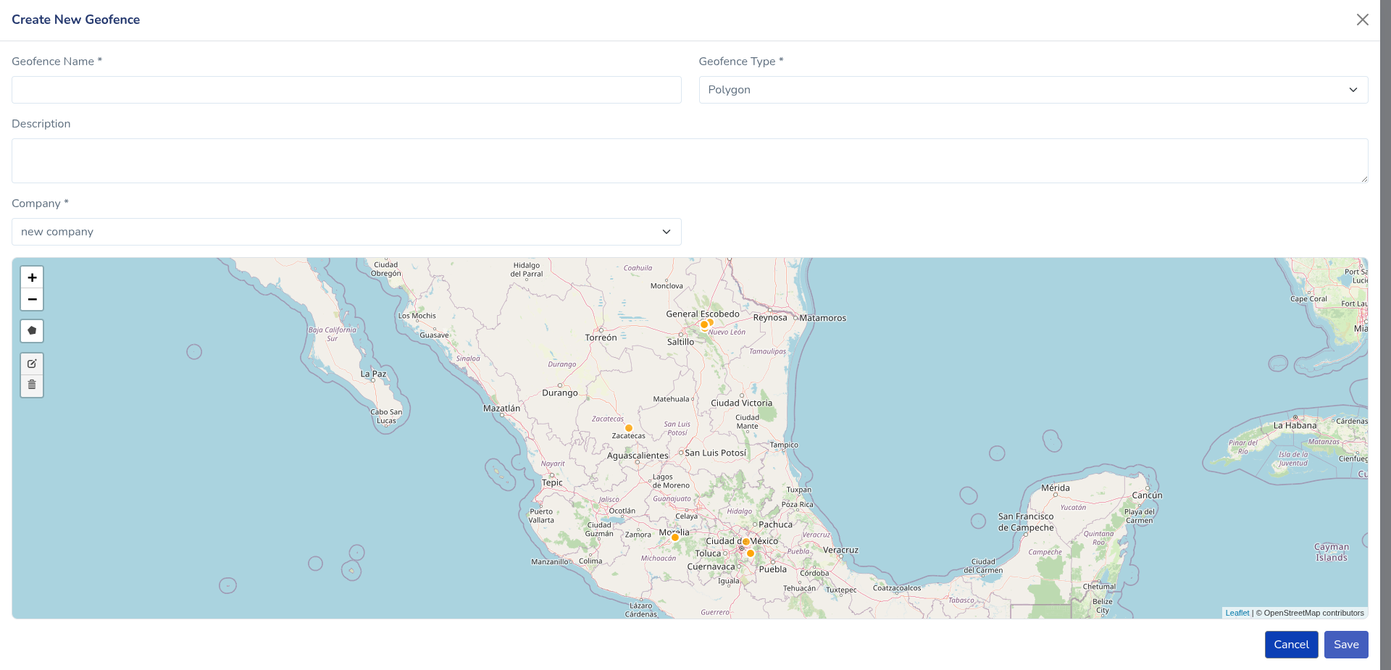The height and width of the screenshot is (670, 1391).
Task: Zoom out on the map
Action: coord(32,299)
